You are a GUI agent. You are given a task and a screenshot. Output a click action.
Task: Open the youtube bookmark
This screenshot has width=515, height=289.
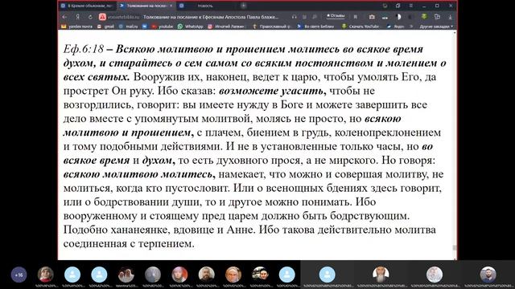[163, 26]
